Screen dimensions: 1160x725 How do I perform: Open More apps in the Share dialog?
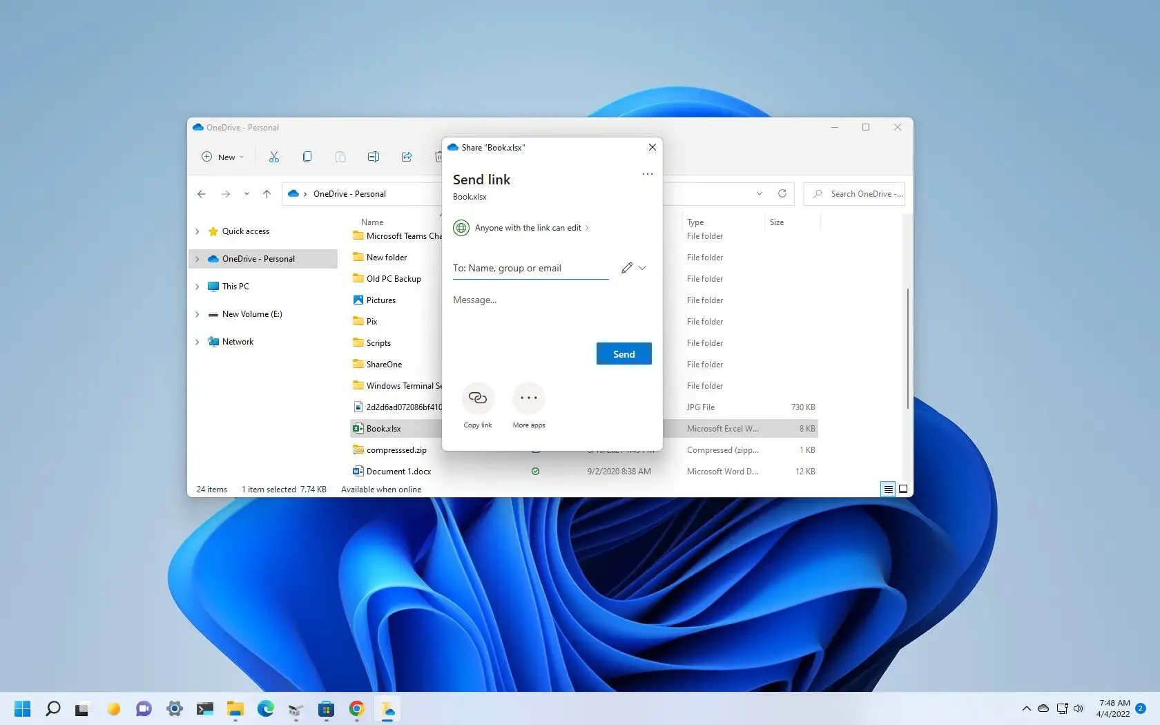point(528,398)
